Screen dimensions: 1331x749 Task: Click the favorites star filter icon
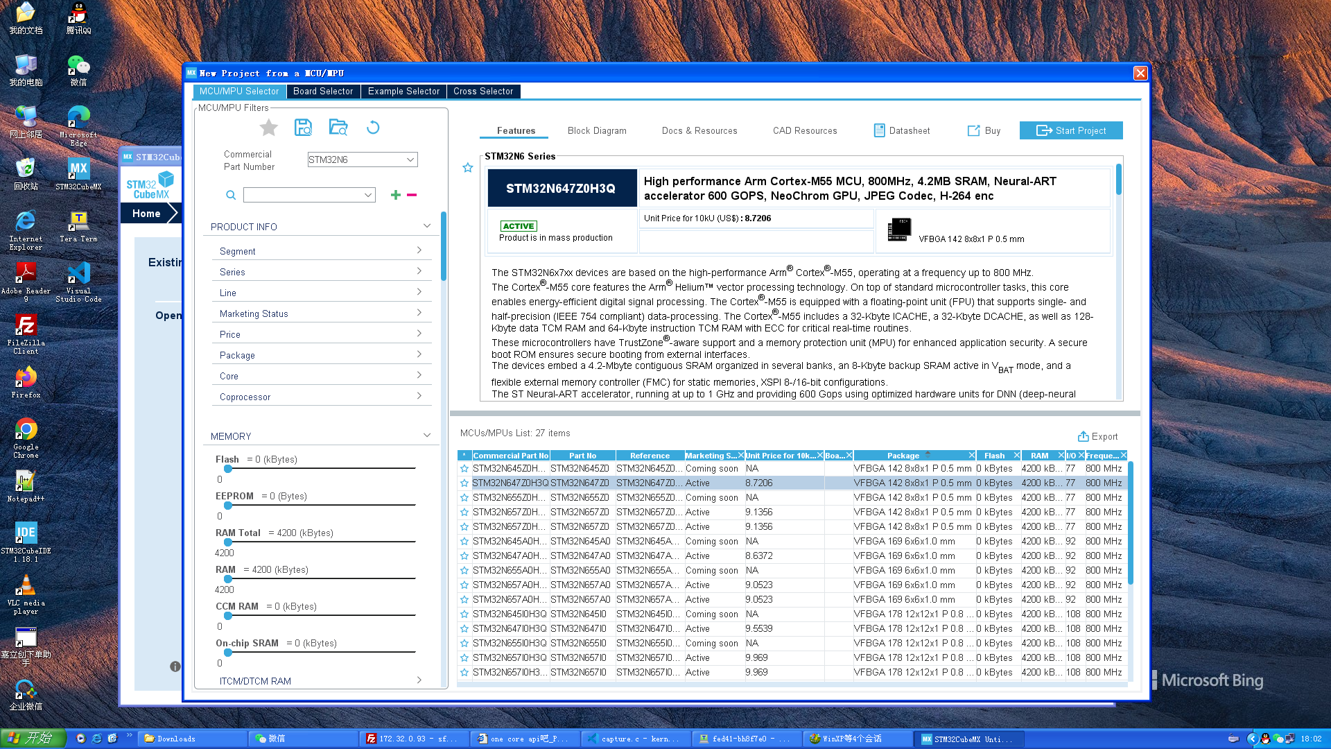pos(268,128)
